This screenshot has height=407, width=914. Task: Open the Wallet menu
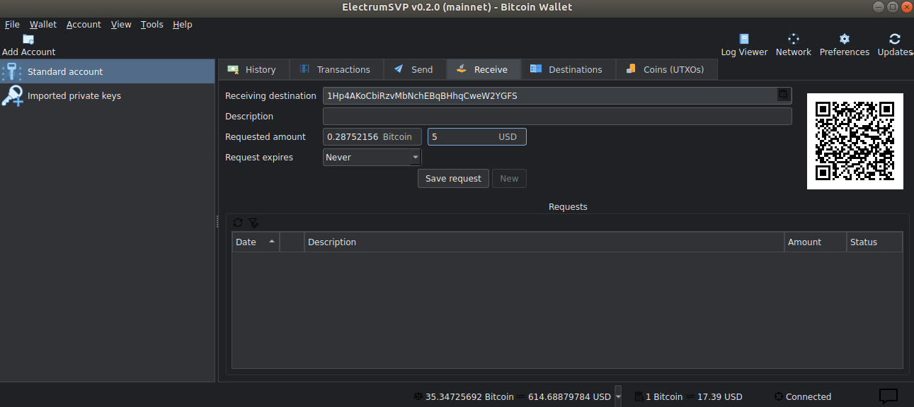pyautogui.click(x=43, y=24)
